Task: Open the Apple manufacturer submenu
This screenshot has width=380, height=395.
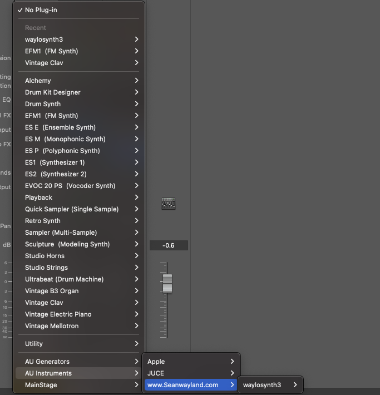Action: (x=191, y=362)
